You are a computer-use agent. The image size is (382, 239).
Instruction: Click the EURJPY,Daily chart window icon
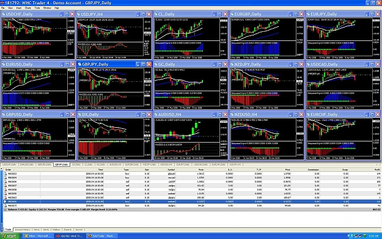(x=309, y=14)
